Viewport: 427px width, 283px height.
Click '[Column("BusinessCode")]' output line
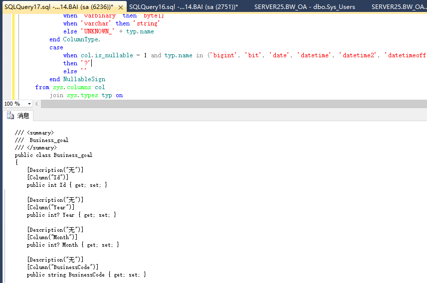63,267
